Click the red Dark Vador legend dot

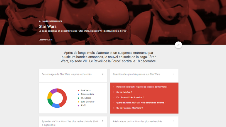pyautogui.click(x=79, y=91)
